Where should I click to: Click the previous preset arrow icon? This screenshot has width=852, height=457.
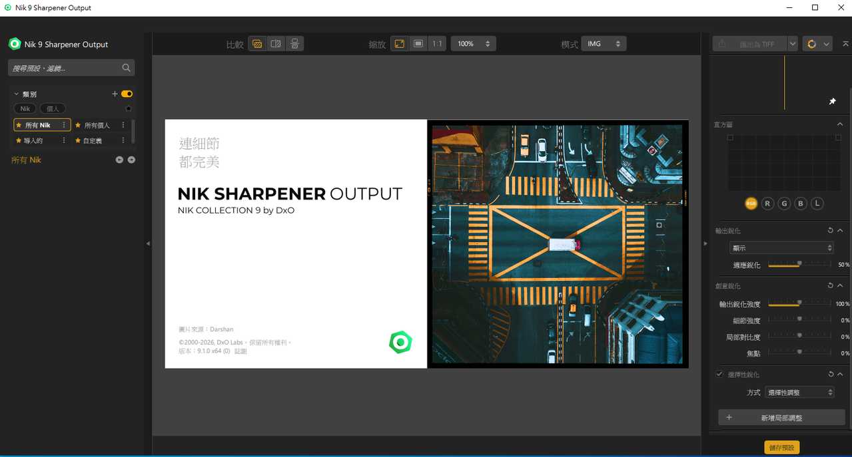click(x=119, y=160)
